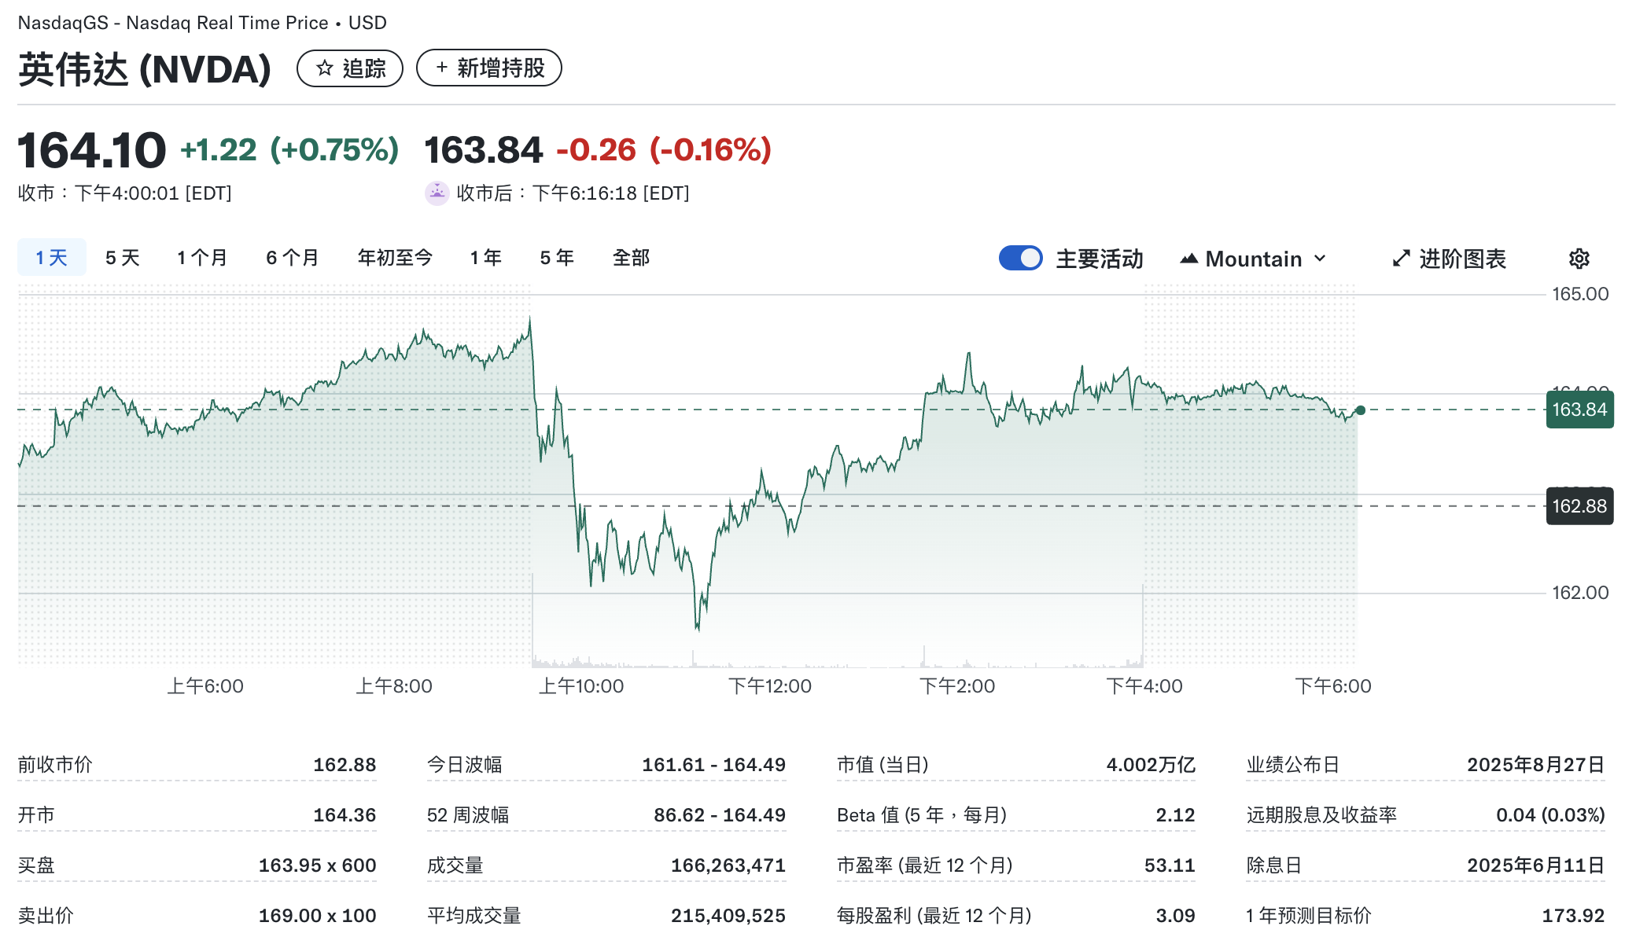
Task: Click 52 周波幅 value 86.62 - 164.49
Action: coord(719,815)
